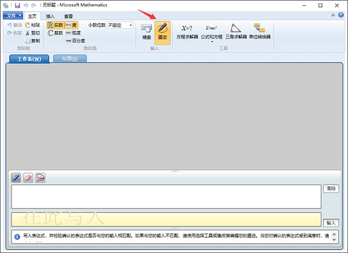Image resolution: width=348 pixels, height=253 pixels.
Task: Select 弧度 (Radians) angle unit
Action: 73,33
